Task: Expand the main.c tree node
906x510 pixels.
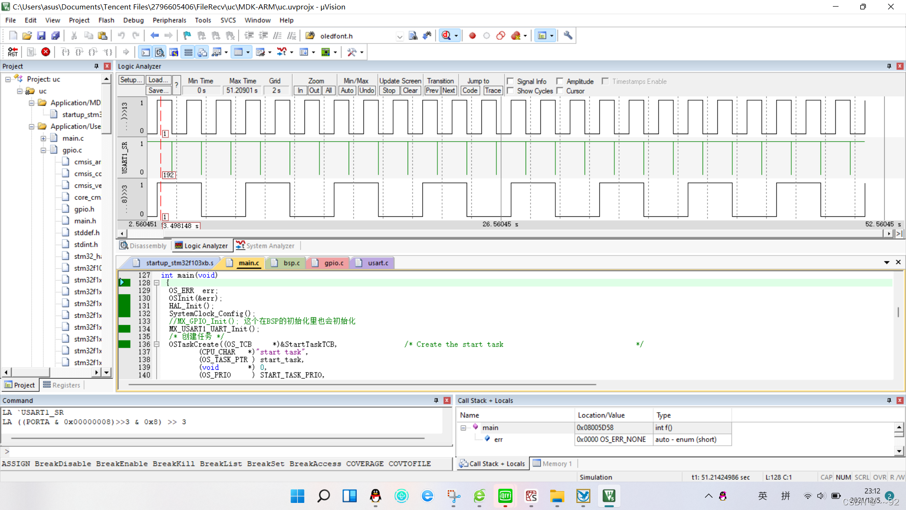Action: [x=43, y=138]
